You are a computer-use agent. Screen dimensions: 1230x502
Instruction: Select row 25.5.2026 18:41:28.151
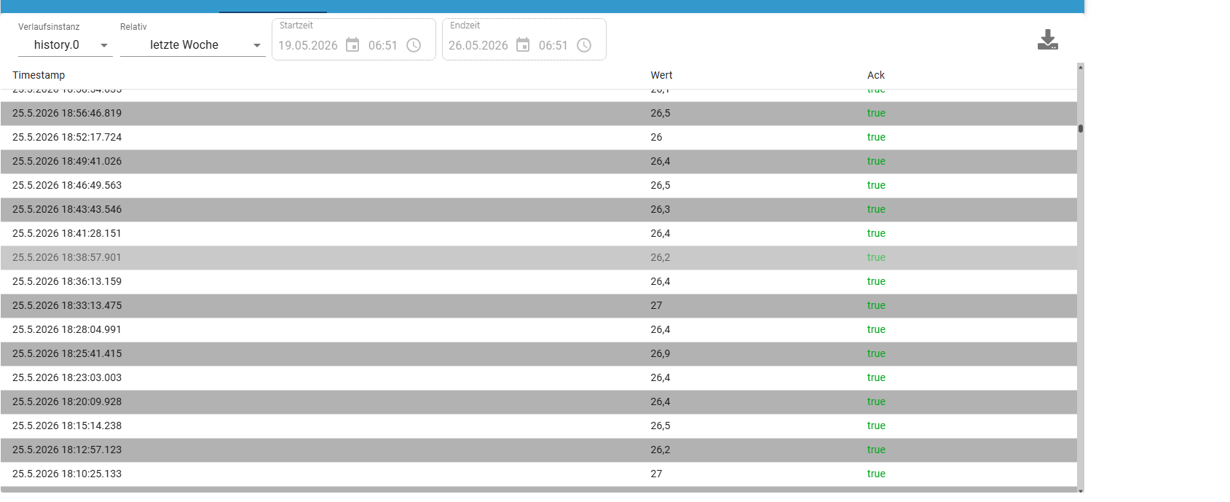tap(539, 233)
